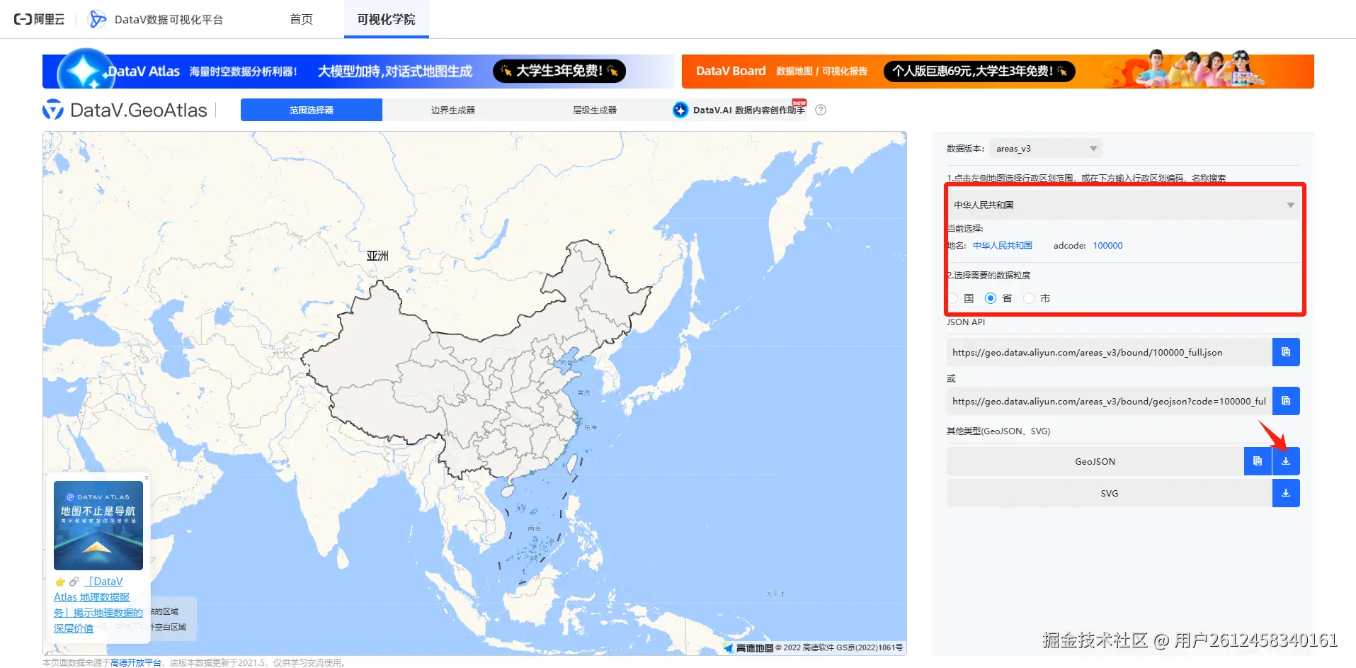Switch to the 层级生成器 tab
Screen dimensions: 1356x668
tap(595, 110)
